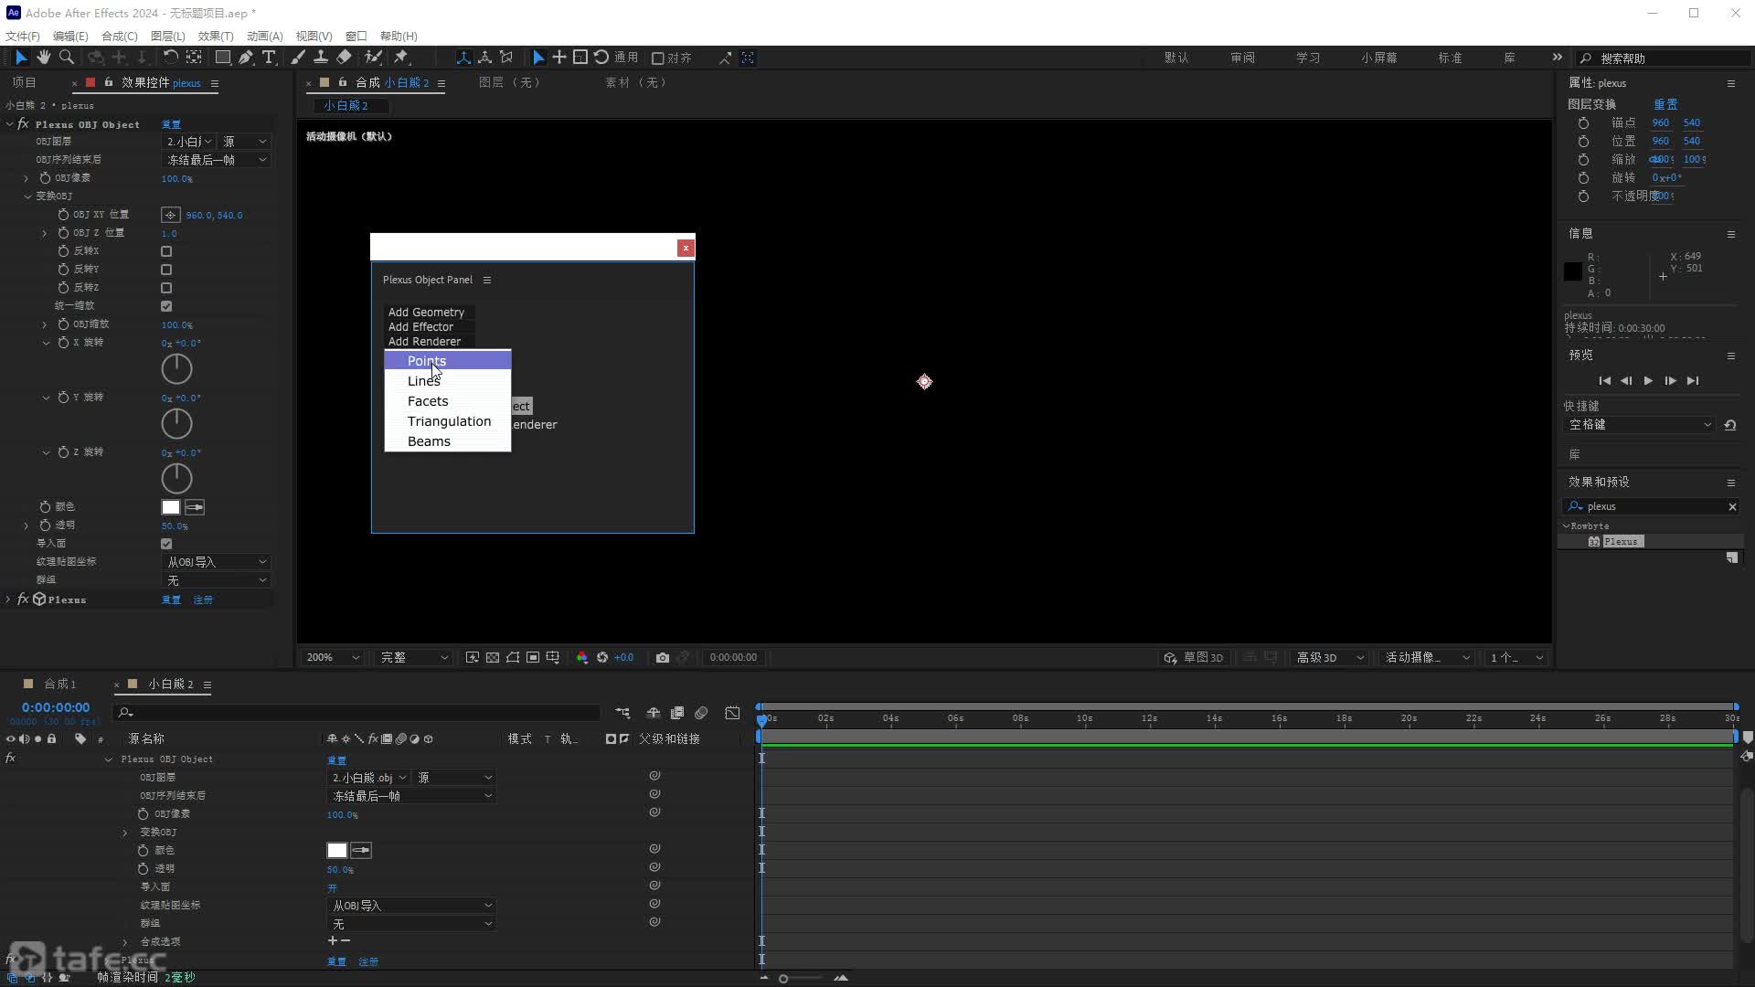The image size is (1755, 987).
Task: Click the 08s mark on timeline ruler
Action: click(1020, 718)
